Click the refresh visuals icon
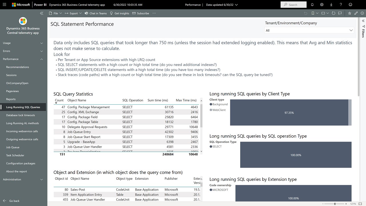The height and width of the screenshot is (206, 366). point(333,13)
